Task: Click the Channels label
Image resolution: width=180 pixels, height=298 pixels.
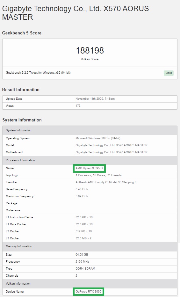Action: click(12, 276)
